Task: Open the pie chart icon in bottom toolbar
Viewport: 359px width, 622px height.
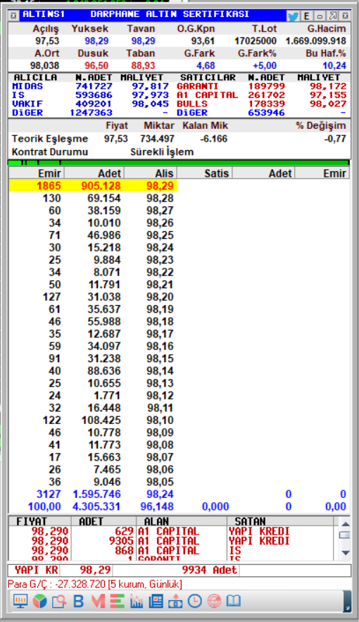Action: point(39,602)
